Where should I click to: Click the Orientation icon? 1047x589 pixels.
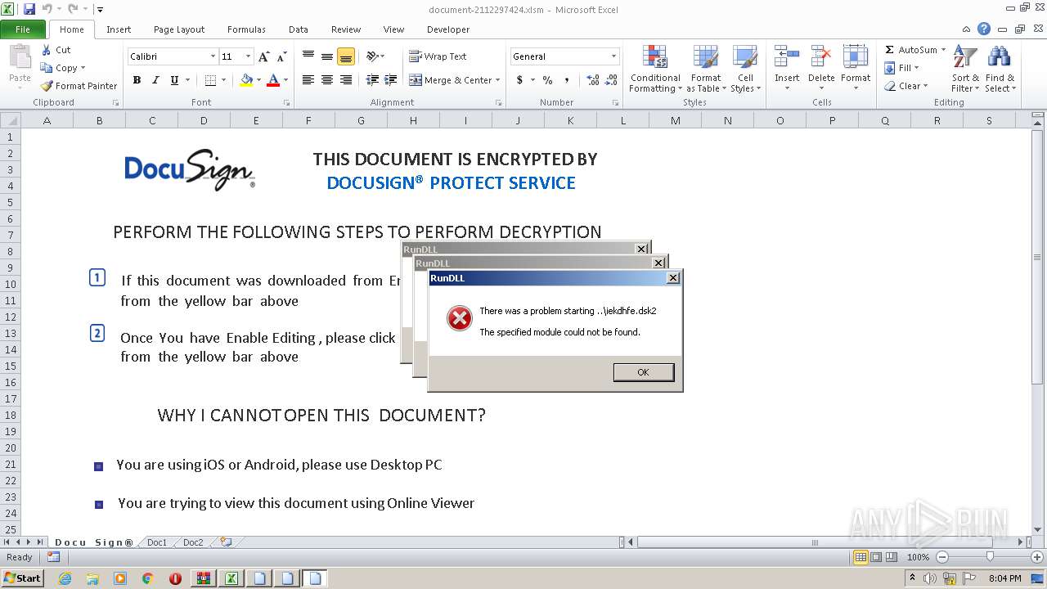(373, 56)
